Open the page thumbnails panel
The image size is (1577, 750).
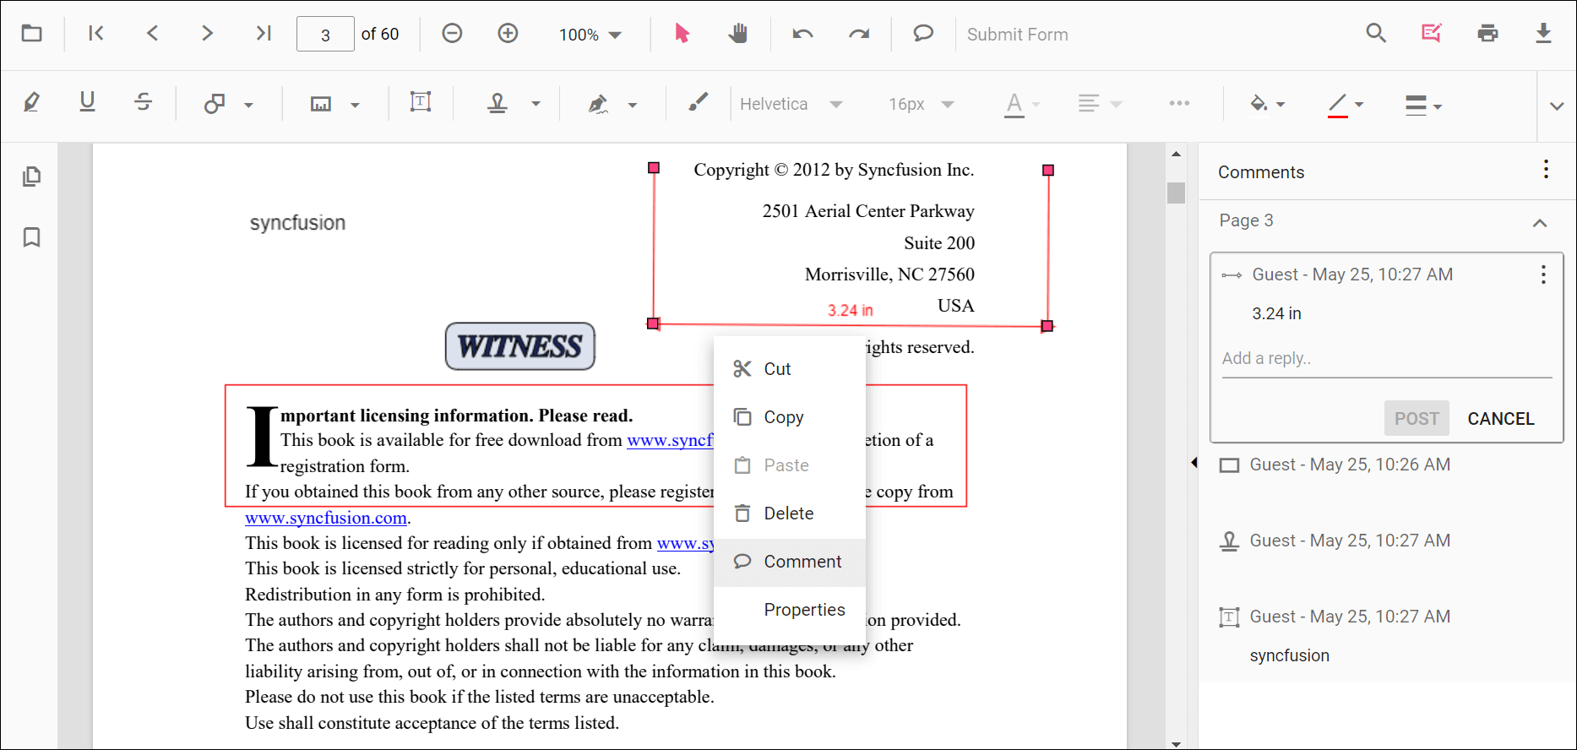tap(31, 177)
